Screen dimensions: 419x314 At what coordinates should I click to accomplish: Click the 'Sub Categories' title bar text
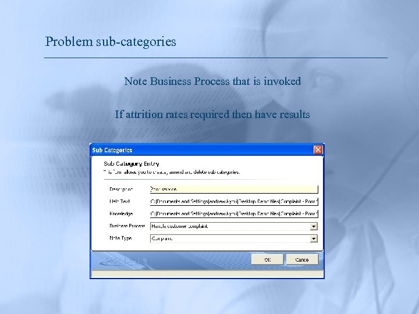[x=112, y=150]
